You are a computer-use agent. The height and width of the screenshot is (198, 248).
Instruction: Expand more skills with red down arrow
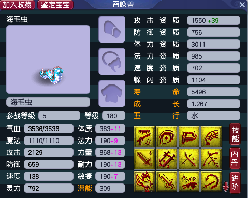point(226,187)
